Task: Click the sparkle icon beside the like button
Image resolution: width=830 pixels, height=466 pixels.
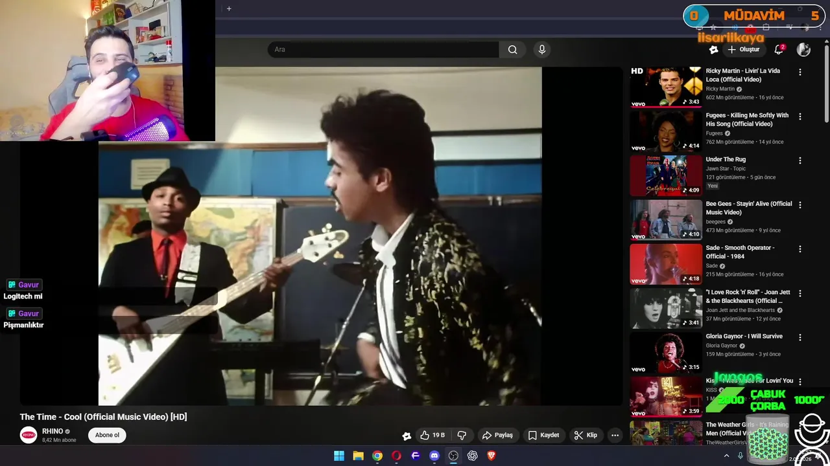Action: click(407, 436)
